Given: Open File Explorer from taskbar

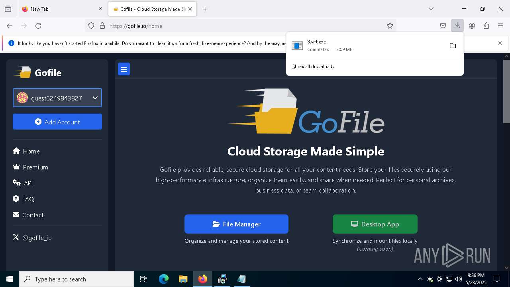Looking at the screenshot, I should pyautogui.click(x=183, y=279).
